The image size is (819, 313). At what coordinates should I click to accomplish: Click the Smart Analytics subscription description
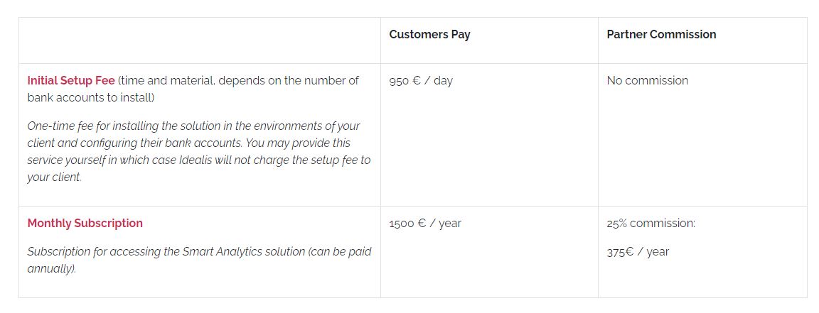(199, 260)
